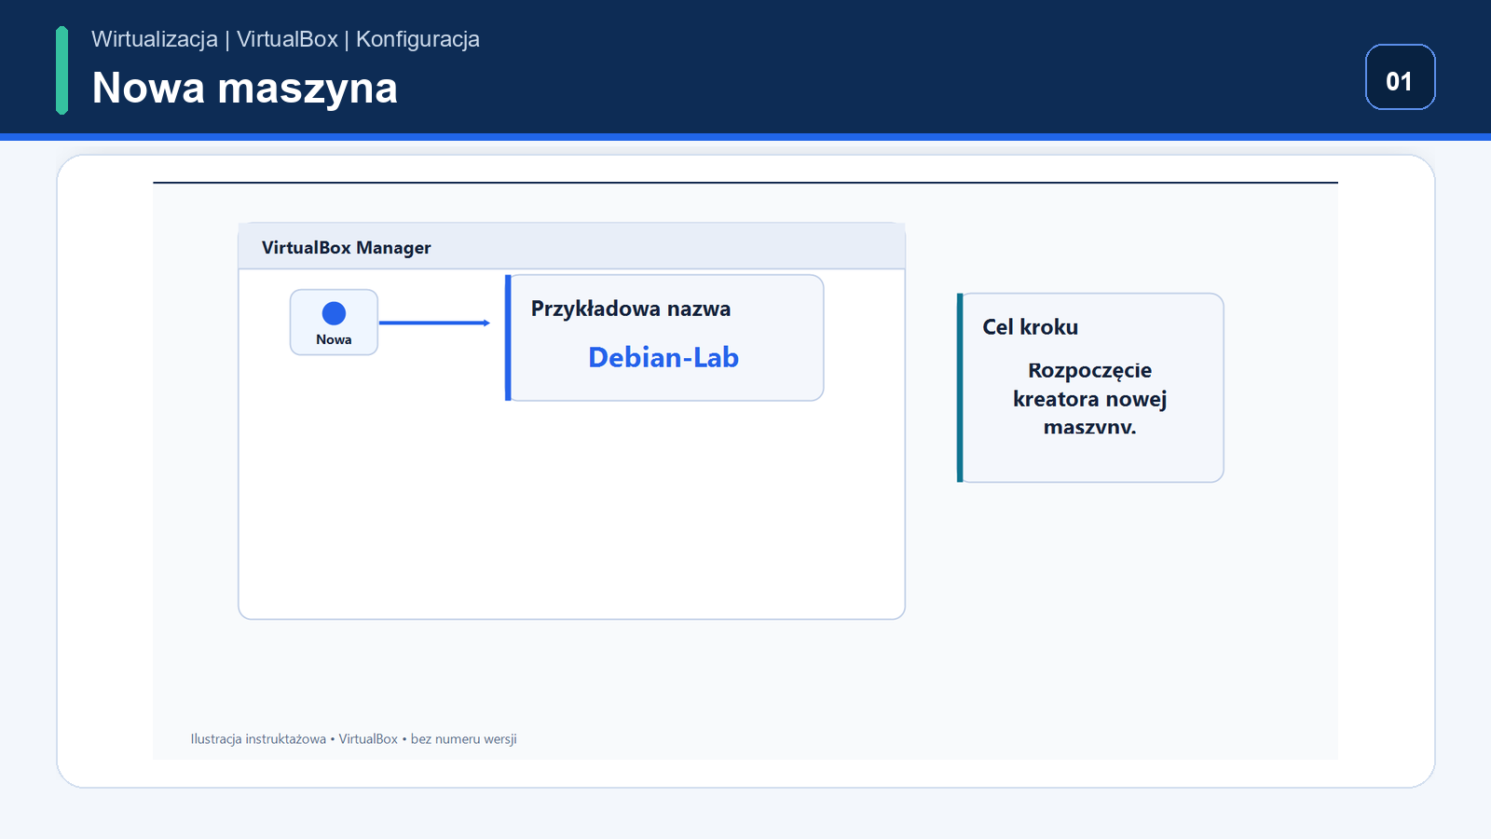Click the Przykładowa nazwa label

pyautogui.click(x=631, y=309)
